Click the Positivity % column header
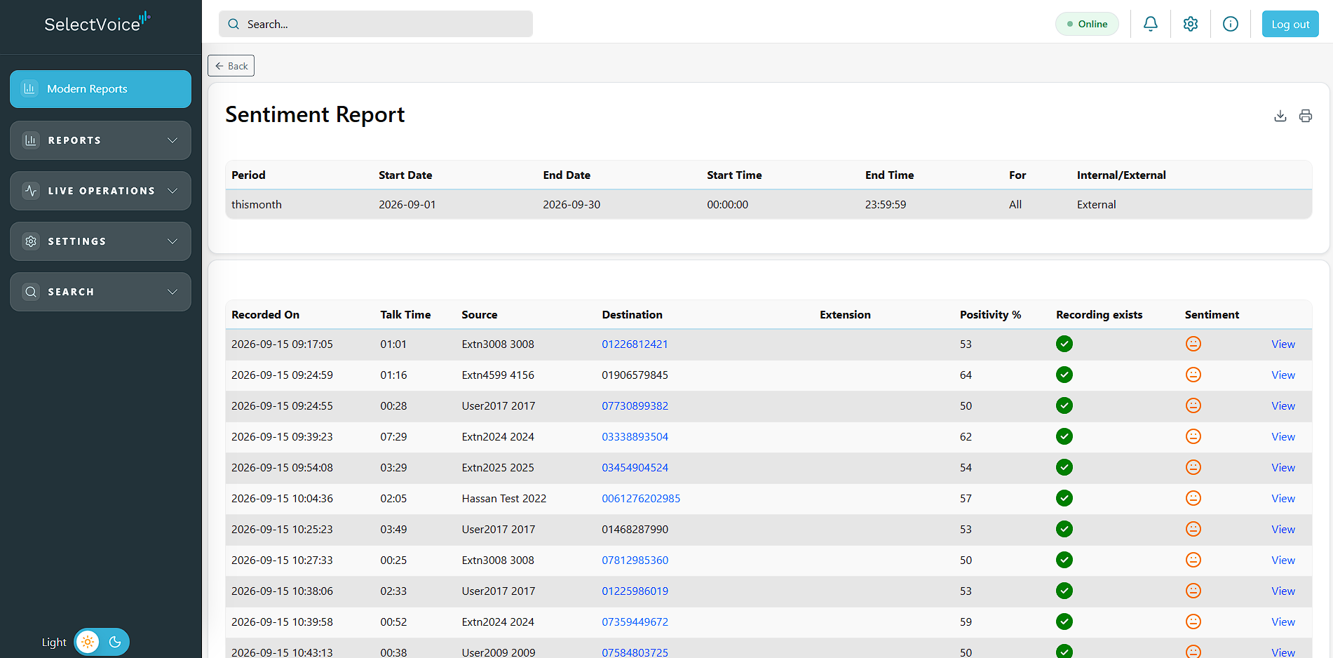 tap(990, 314)
